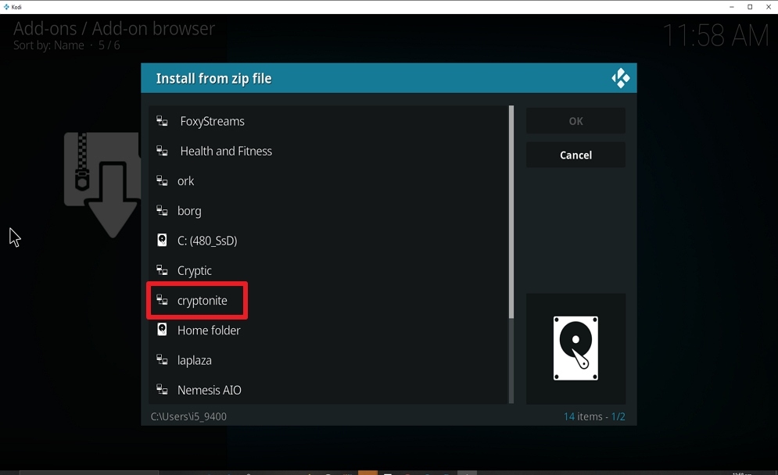The height and width of the screenshot is (475, 778).
Task: Open the Home folder entry
Action: (x=328, y=330)
